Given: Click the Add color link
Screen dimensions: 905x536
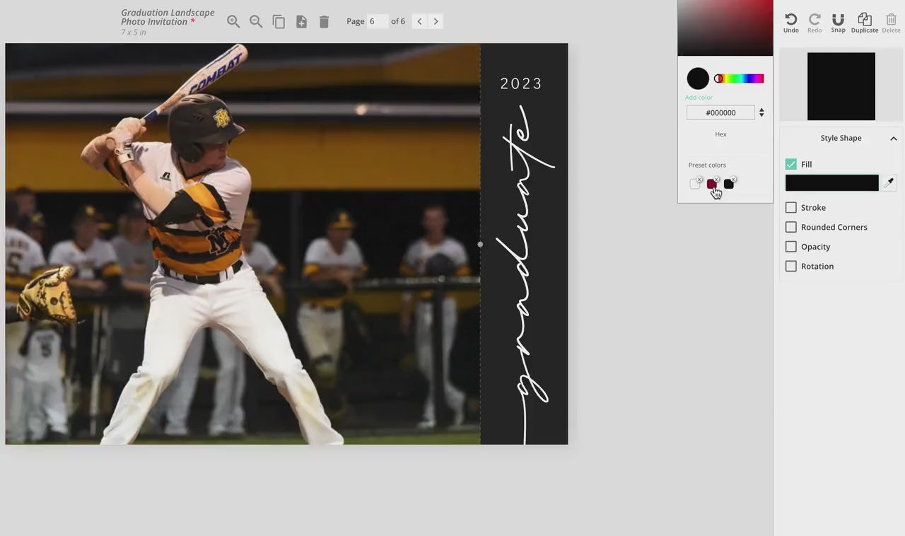Looking at the screenshot, I should [x=699, y=98].
